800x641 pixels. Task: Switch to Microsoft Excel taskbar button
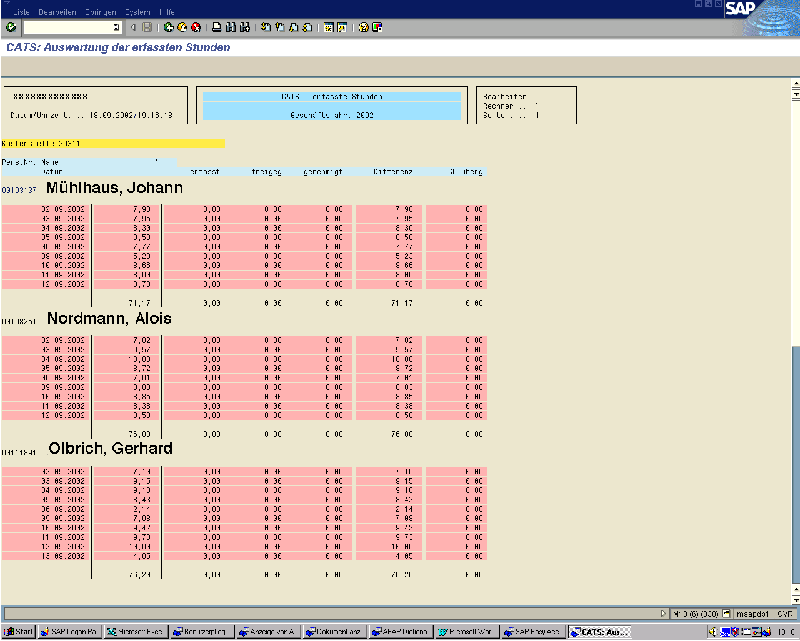[x=136, y=632]
